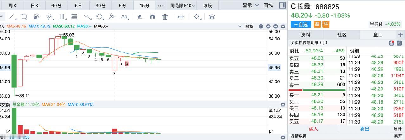This screenshot has width=405, height=140.
Task: Open the 资料 tab
Action: click(305, 35)
